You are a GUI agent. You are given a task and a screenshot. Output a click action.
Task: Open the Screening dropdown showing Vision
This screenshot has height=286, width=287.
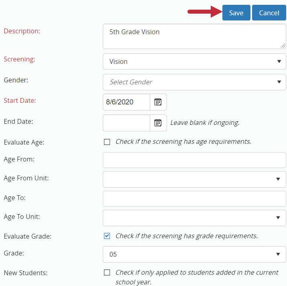pyautogui.click(x=194, y=61)
